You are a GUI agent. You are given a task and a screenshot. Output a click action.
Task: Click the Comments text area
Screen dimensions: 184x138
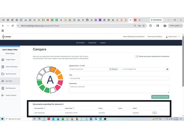tap(119, 89)
